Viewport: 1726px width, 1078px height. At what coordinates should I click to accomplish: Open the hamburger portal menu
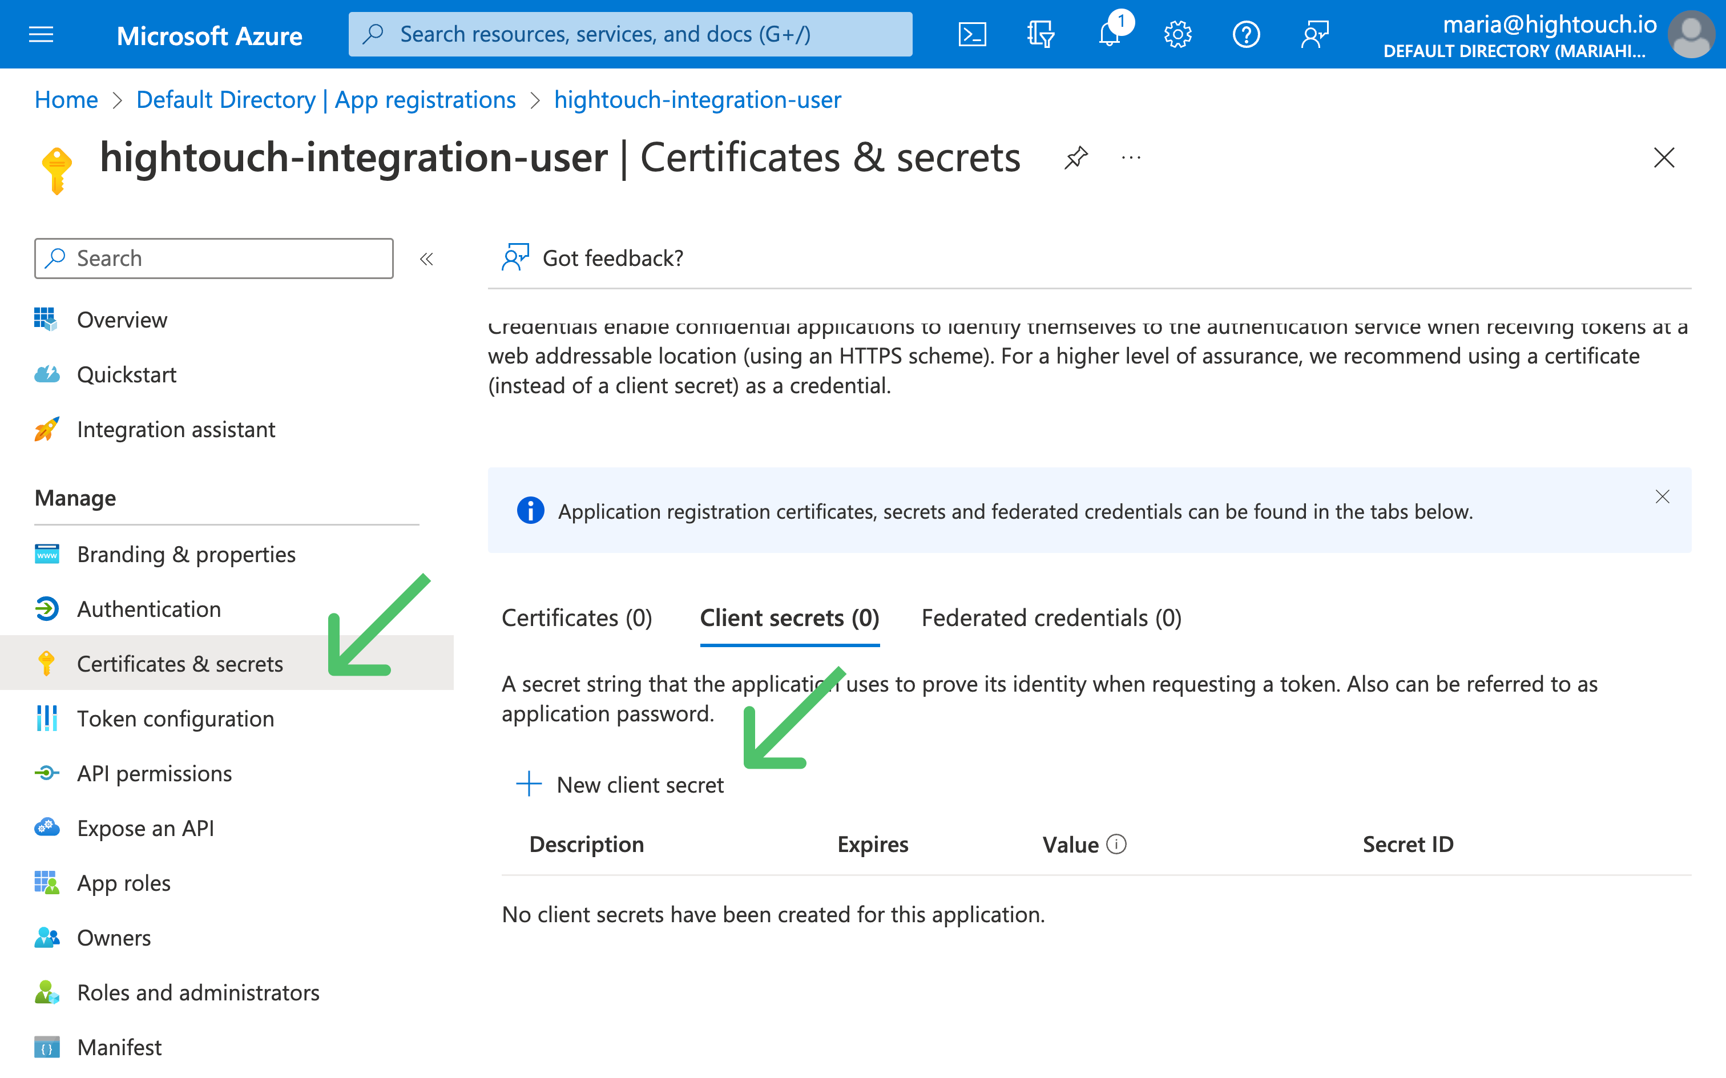pos(41,34)
